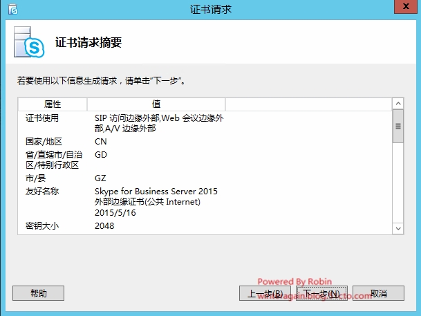The image size is (421, 316).
Task: Select the 友好名称 row
Action: pos(205,202)
